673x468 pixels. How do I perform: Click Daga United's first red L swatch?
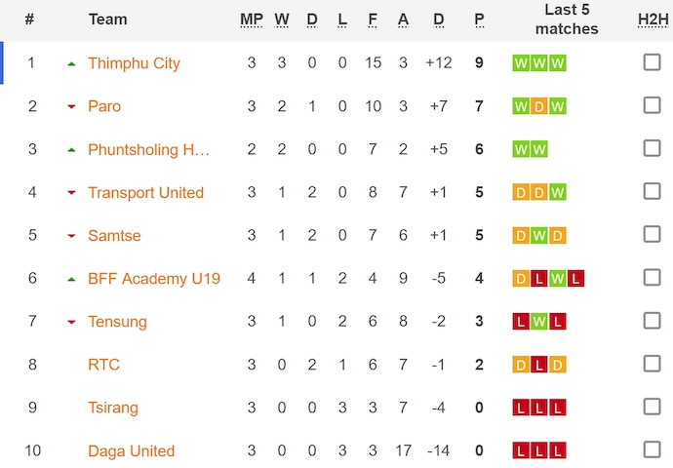[x=521, y=450]
